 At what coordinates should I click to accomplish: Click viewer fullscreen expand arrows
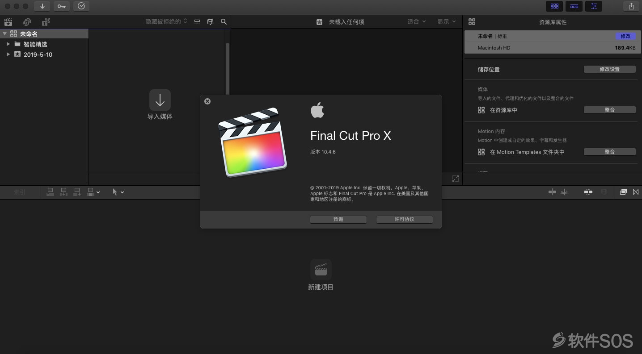[x=455, y=179]
